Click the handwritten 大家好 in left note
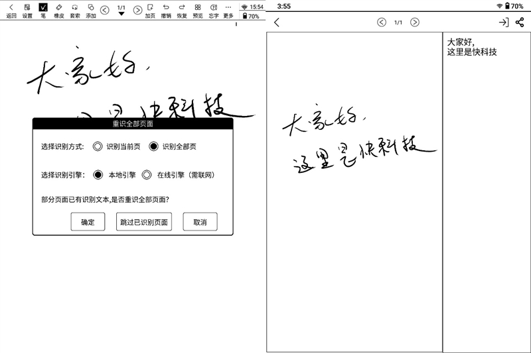 point(88,70)
